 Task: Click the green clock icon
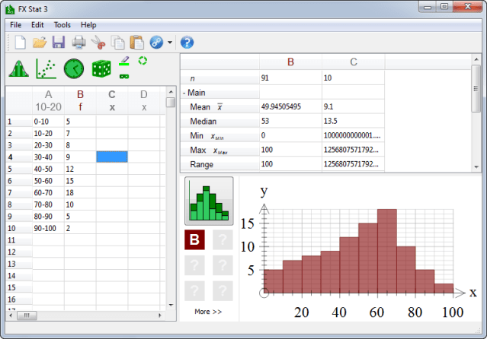74,69
